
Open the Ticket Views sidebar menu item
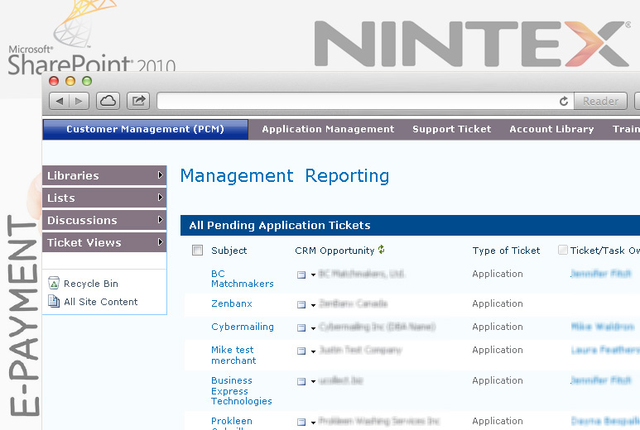(104, 242)
